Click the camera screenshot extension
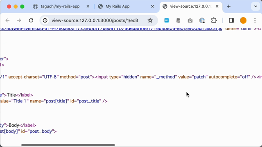 pyautogui.click(x=190, y=20)
